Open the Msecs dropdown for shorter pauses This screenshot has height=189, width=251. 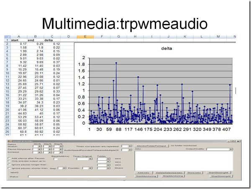pyautogui.click(x=108, y=168)
